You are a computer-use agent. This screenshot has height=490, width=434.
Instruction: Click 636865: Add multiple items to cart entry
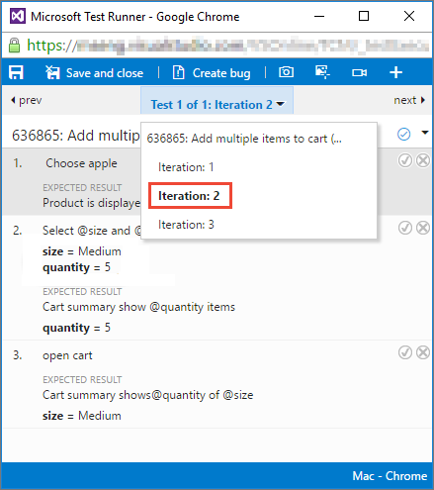click(x=244, y=139)
